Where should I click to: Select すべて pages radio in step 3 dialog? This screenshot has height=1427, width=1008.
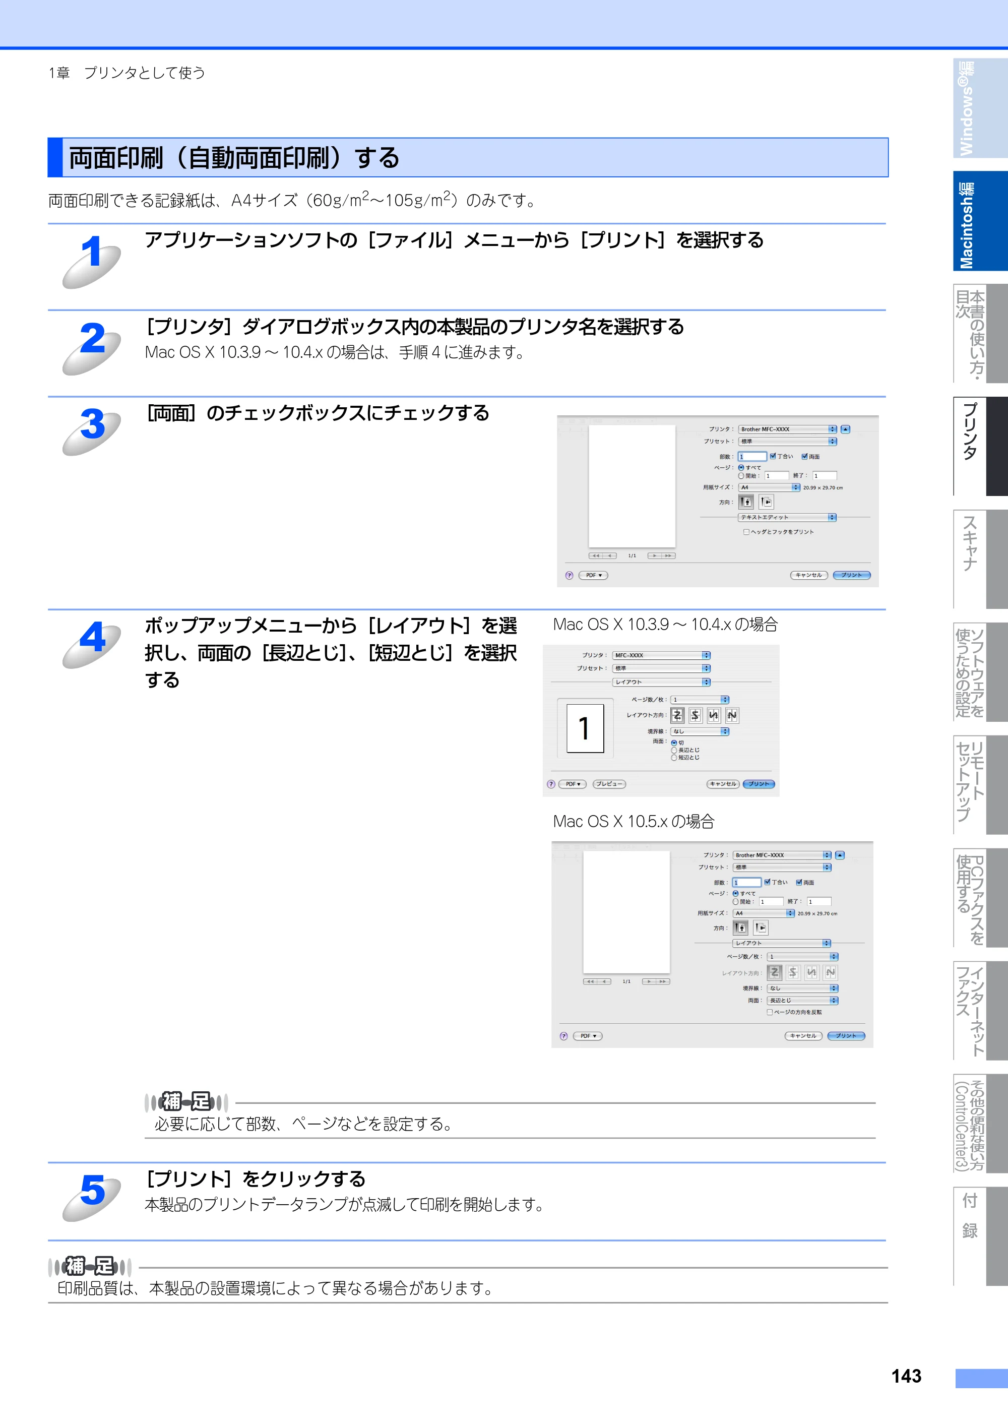tap(741, 467)
